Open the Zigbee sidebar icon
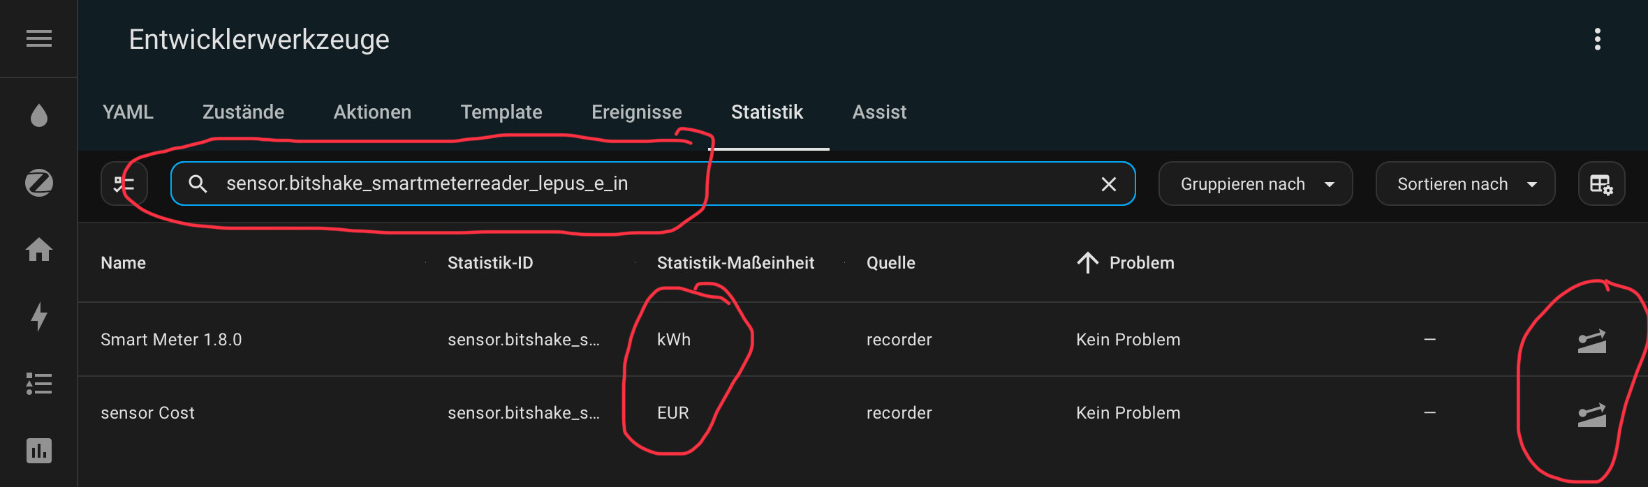The height and width of the screenshot is (487, 1648). [39, 183]
